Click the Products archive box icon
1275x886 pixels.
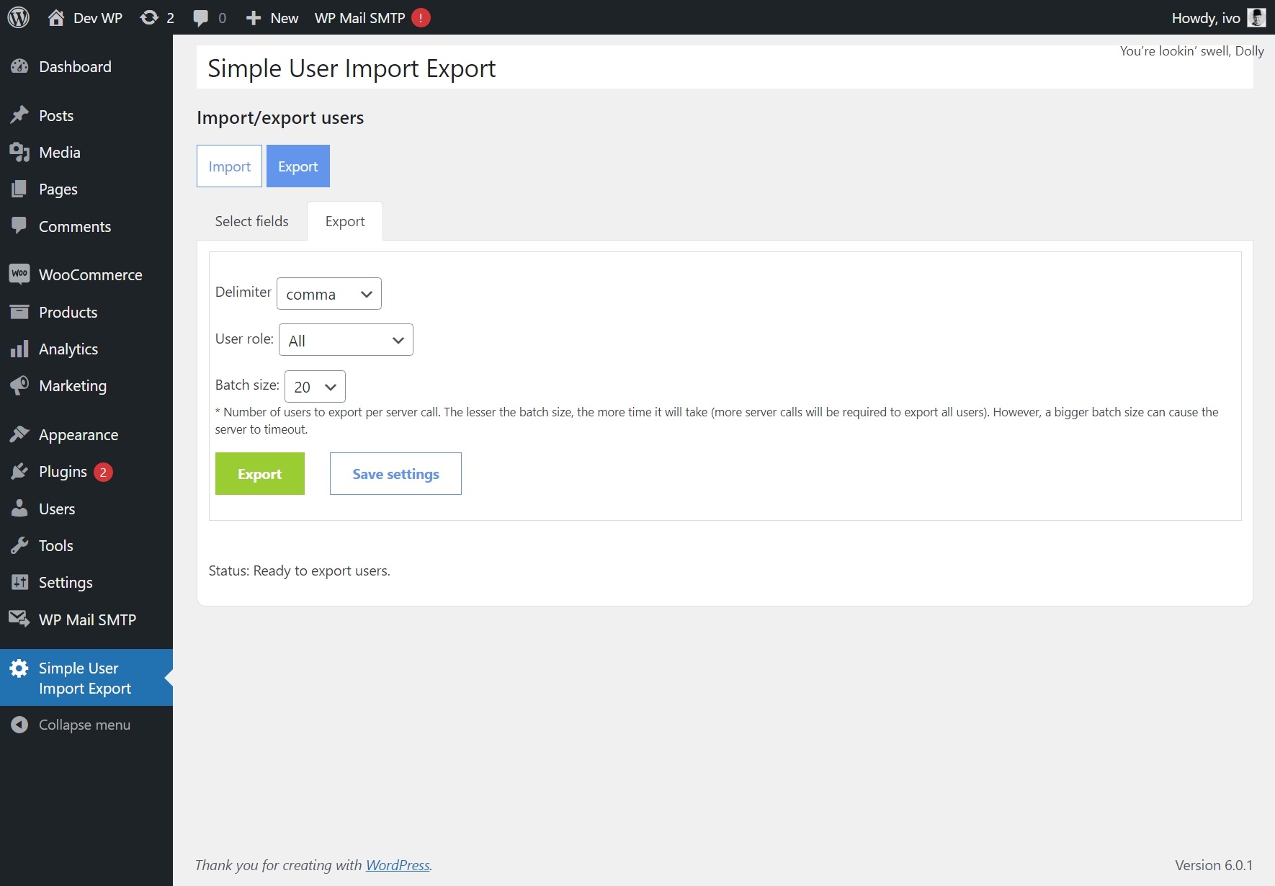click(x=19, y=311)
